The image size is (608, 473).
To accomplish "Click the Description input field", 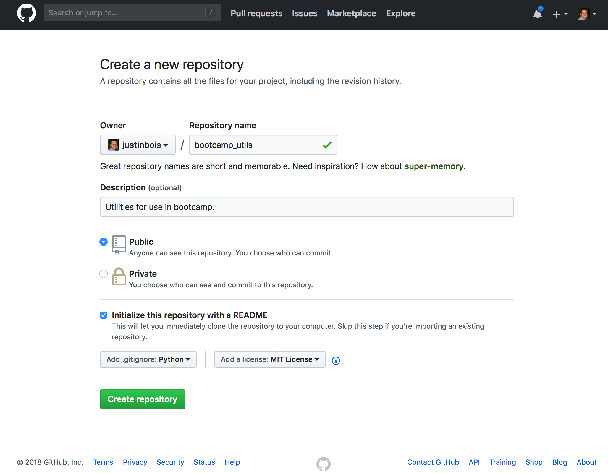I will tap(307, 207).
